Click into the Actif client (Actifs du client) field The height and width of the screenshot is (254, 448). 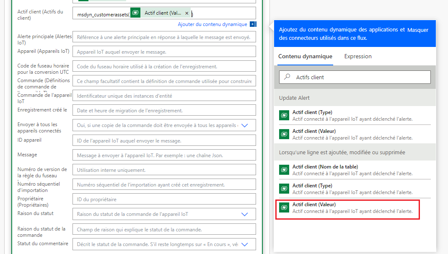tap(164, 13)
